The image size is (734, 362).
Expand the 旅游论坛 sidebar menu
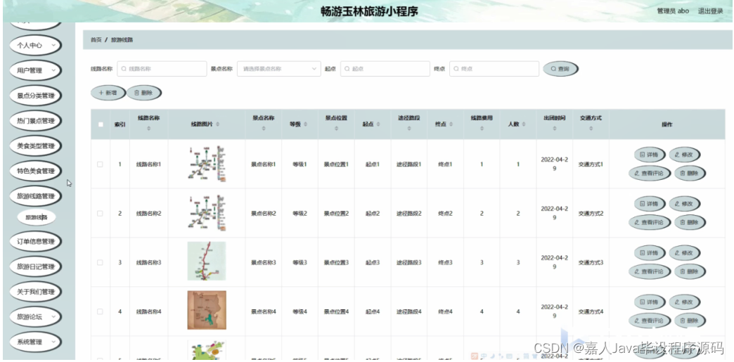(x=36, y=317)
